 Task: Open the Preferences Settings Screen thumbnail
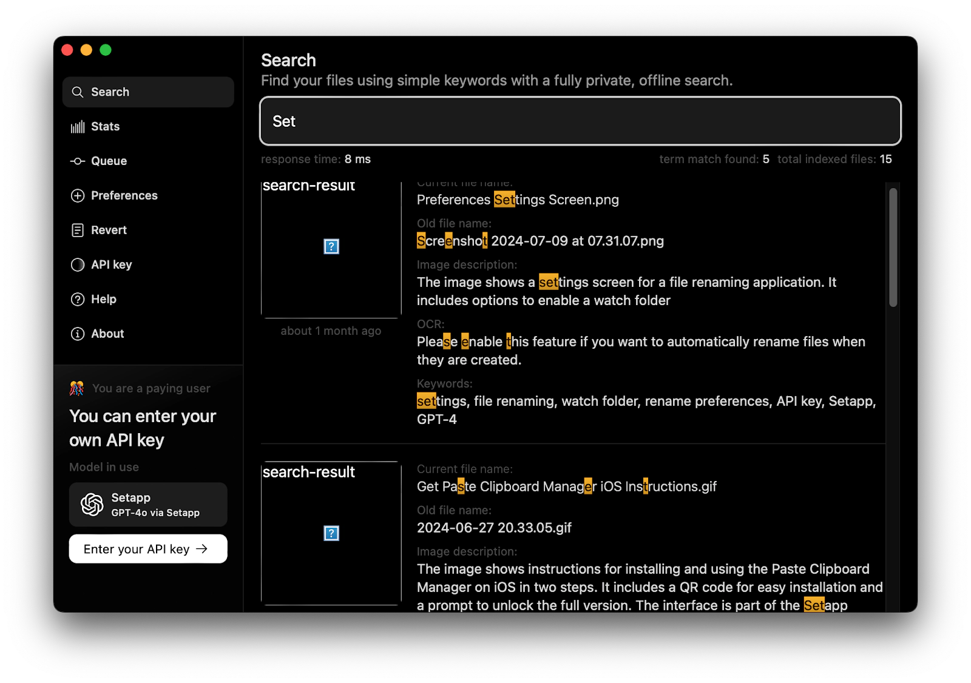(x=331, y=246)
